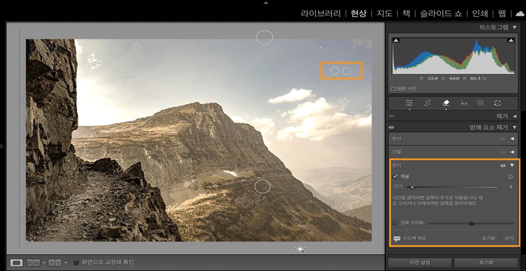Select the Masking tool icon
This screenshot has height=271, width=526.
[x=480, y=103]
